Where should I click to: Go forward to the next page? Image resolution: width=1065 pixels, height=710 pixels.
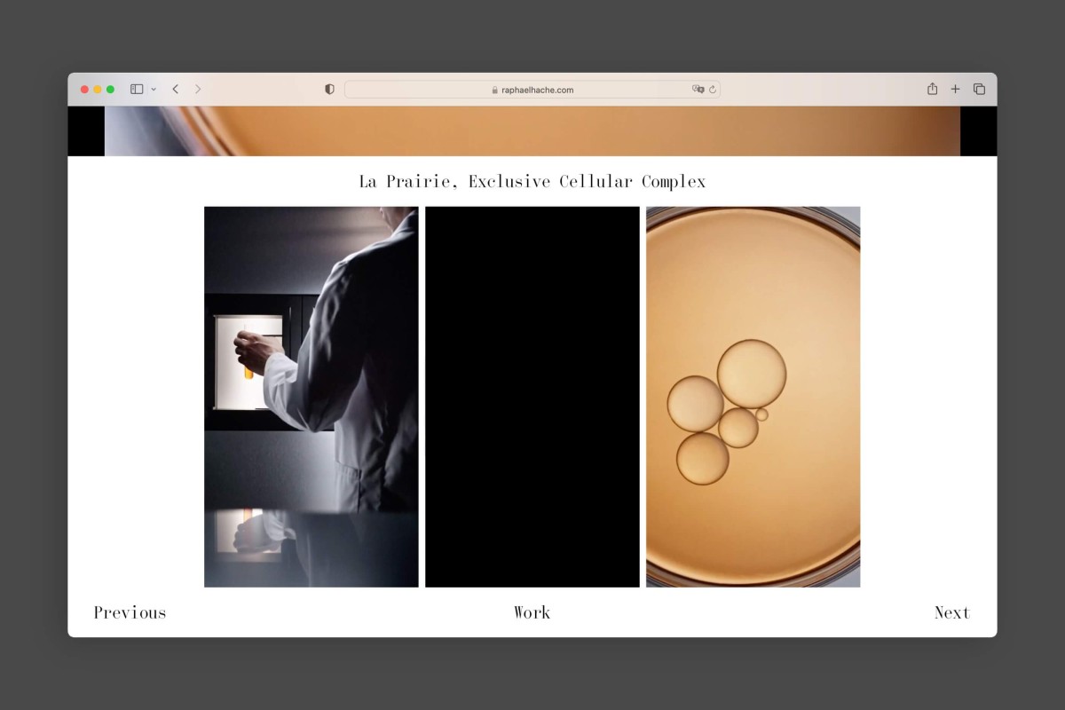point(198,89)
